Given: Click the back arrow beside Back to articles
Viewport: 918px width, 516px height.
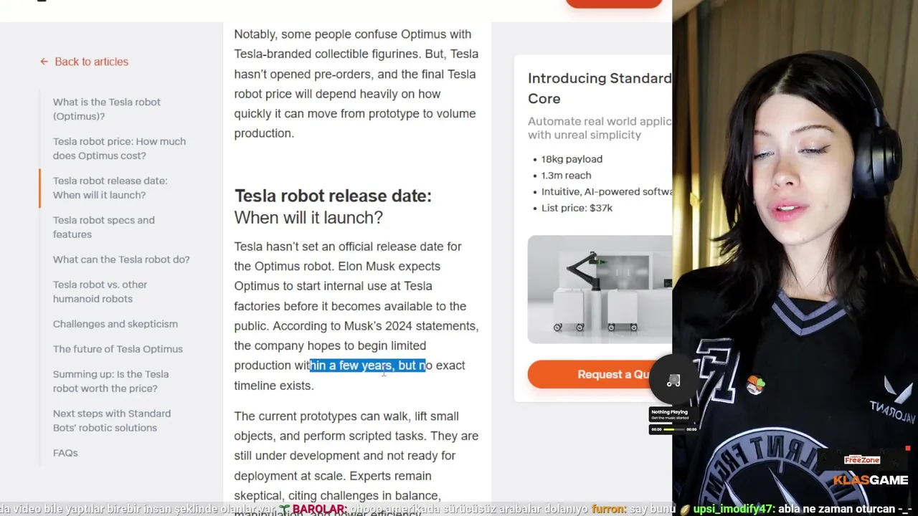Looking at the screenshot, I should [x=44, y=62].
